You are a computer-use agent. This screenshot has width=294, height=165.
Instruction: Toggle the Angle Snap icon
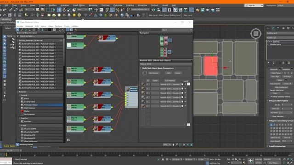pyautogui.click(x=112, y=10)
